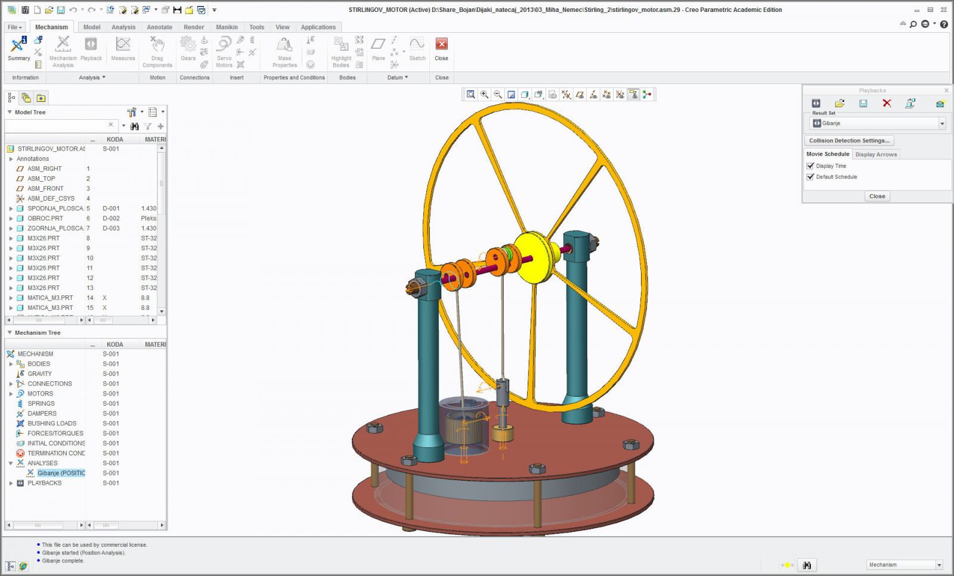Uncheck the Default Schedule checkbox
Screen dimensions: 954x576
coord(810,177)
